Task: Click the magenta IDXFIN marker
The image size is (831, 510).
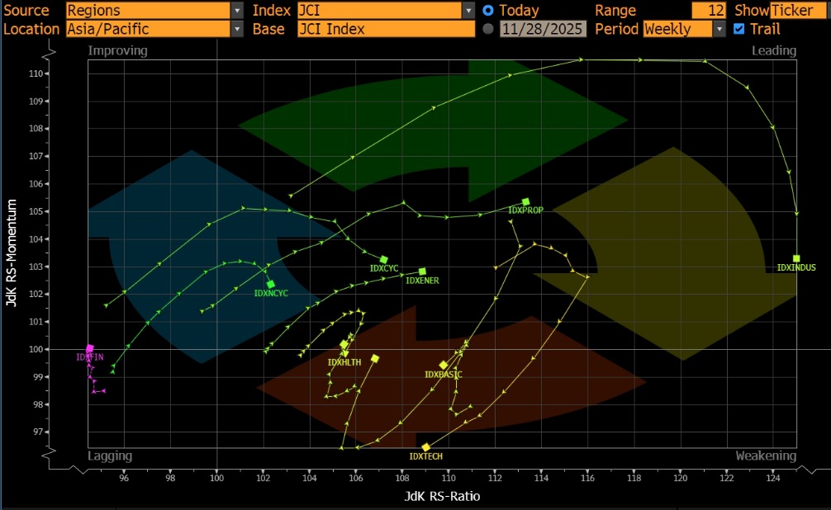Action: pos(89,348)
